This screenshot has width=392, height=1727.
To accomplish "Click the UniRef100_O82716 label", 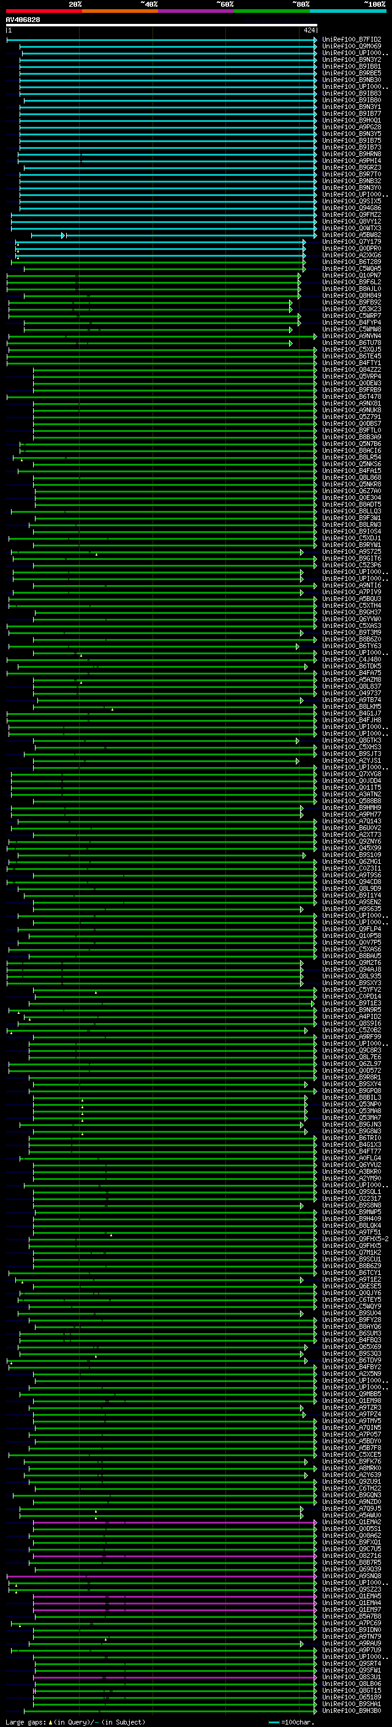I will [x=352, y=1556].
